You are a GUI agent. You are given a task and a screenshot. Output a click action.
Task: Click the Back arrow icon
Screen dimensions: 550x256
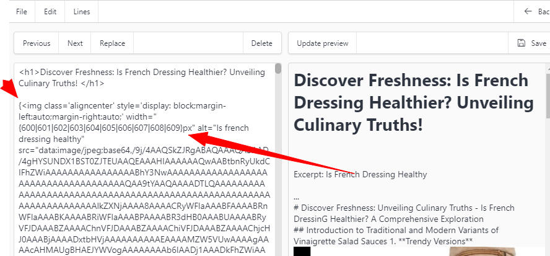(x=528, y=11)
